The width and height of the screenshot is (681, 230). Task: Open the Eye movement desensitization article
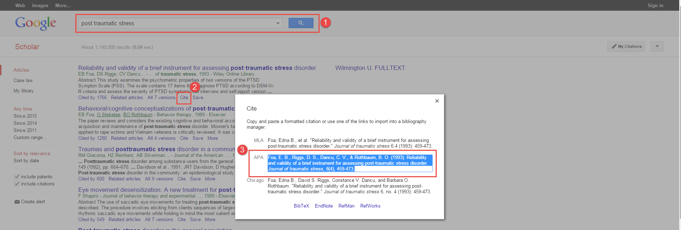156,190
